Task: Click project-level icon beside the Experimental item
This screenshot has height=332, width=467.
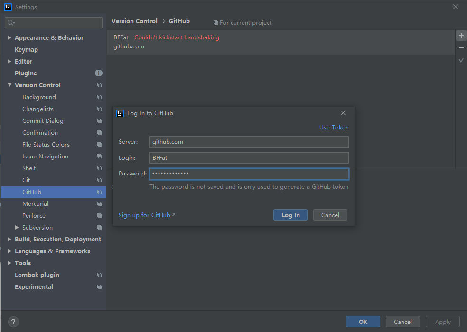Action: tap(100, 287)
